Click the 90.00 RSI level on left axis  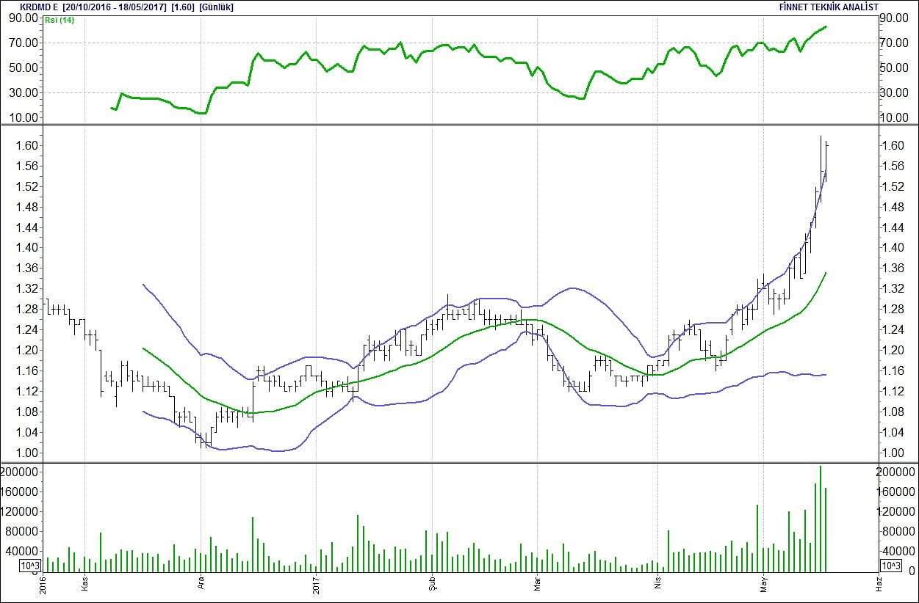coord(24,18)
